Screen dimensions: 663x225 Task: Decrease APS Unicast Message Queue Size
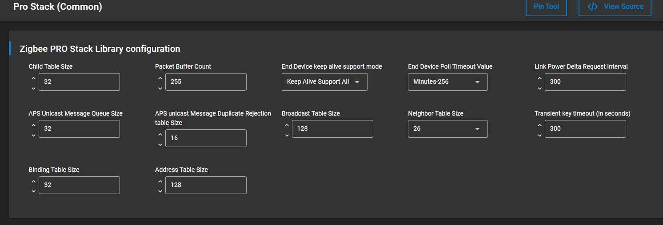click(33, 136)
